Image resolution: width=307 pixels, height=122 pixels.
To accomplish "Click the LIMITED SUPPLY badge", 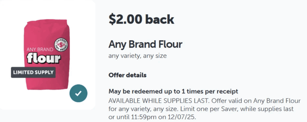I will click(33, 72).
